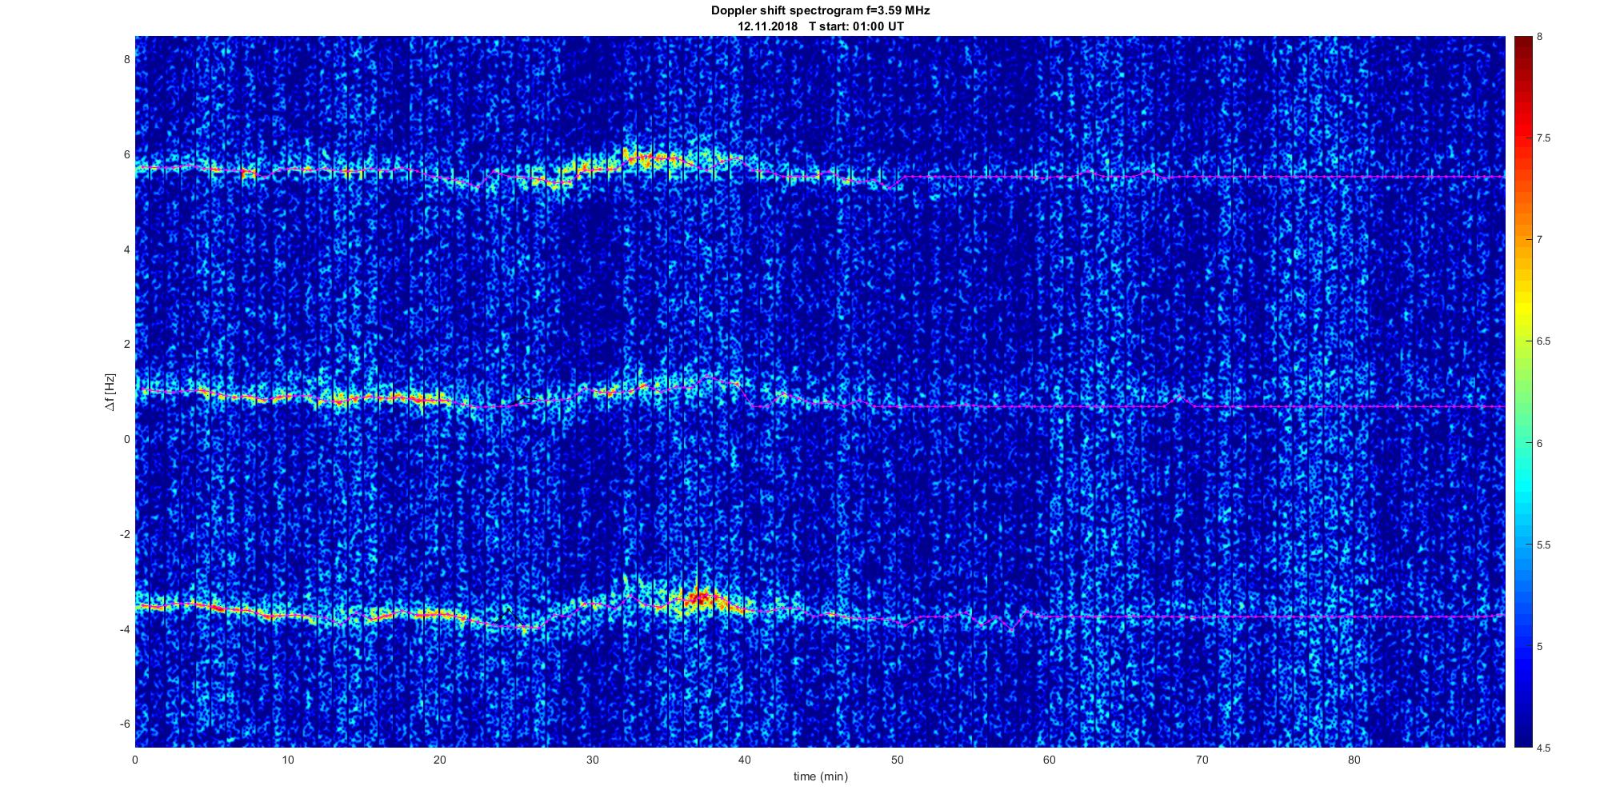The image size is (1600, 802).
Task: Pick the colorbar tick label '6.5'
Action: [1543, 341]
